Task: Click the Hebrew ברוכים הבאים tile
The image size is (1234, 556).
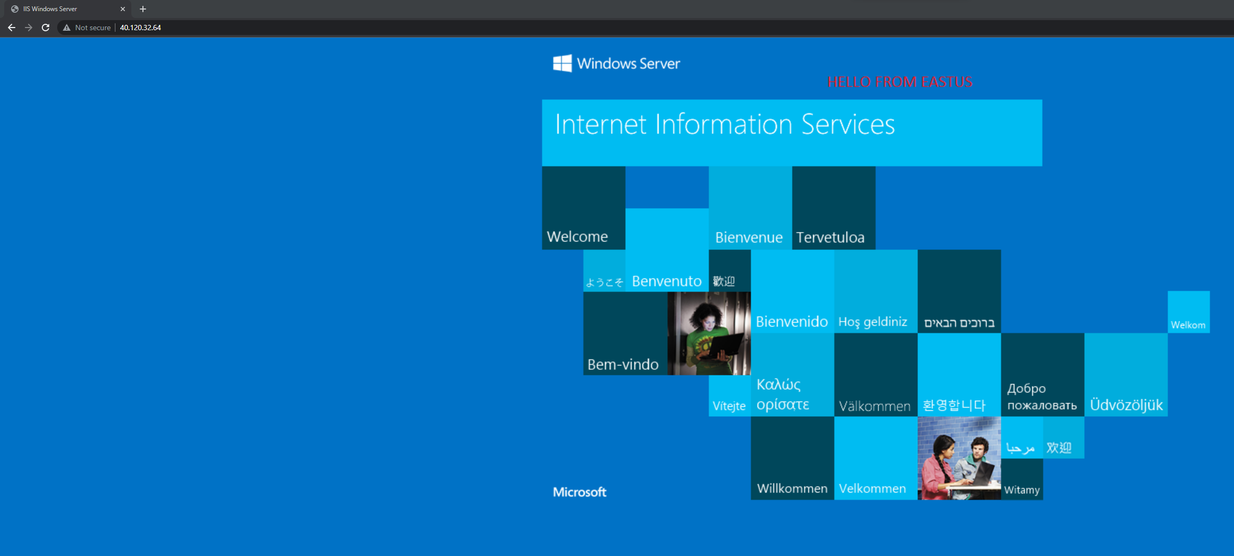Action: [959, 291]
